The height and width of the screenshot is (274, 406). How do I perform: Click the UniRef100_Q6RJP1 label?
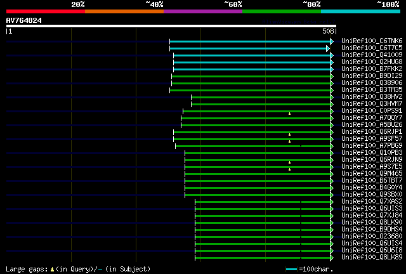pos(372,132)
